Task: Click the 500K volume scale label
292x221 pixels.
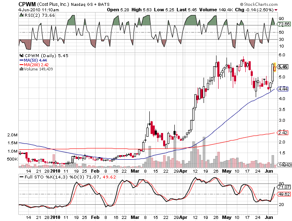Action: (12, 159)
